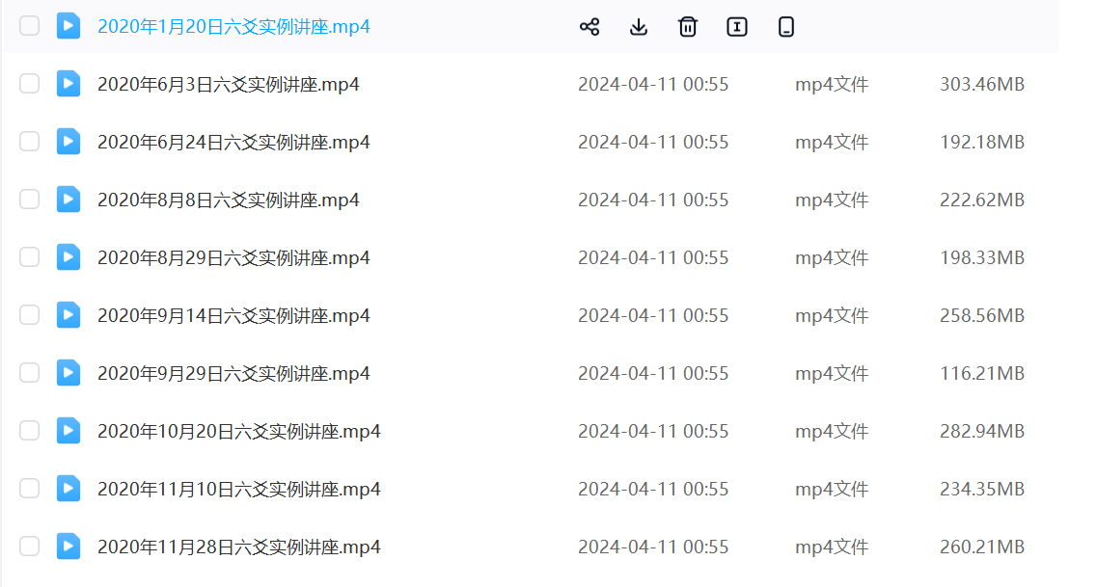The height and width of the screenshot is (587, 1097).
Task: Click the share icon on hovered row
Action: (590, 27)
